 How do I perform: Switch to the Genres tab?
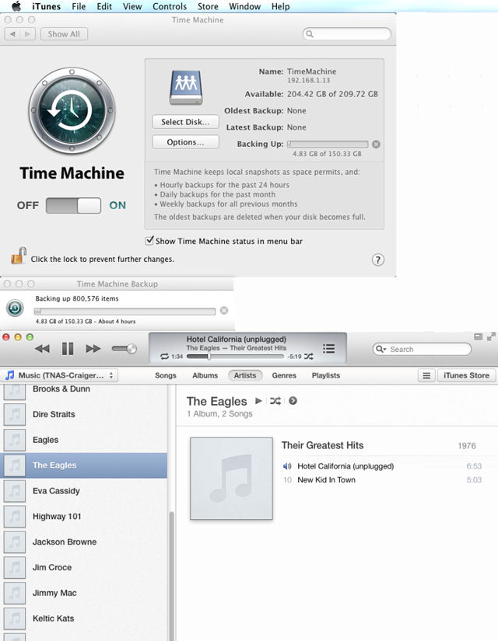284,375
